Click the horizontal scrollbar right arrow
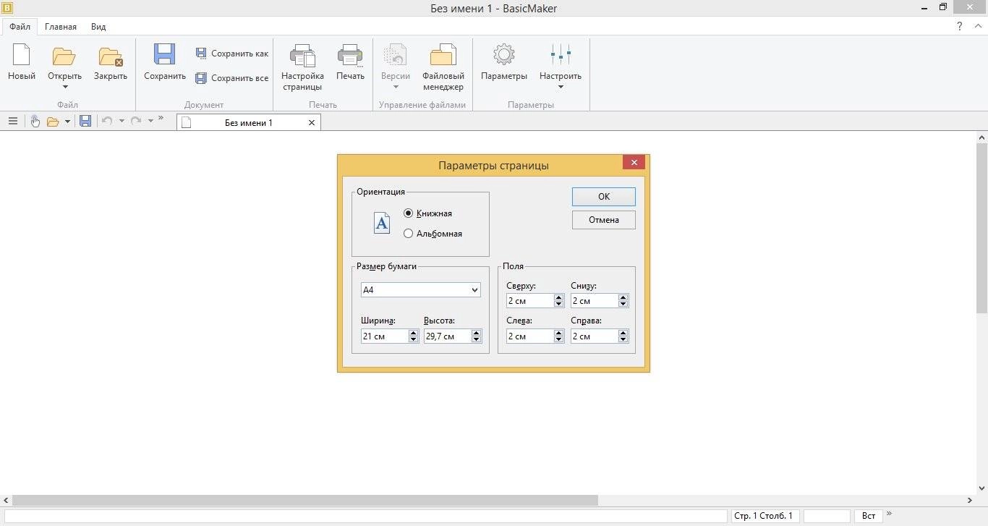The width and height of the screenshot is (988, 526). tap(970, 500)
